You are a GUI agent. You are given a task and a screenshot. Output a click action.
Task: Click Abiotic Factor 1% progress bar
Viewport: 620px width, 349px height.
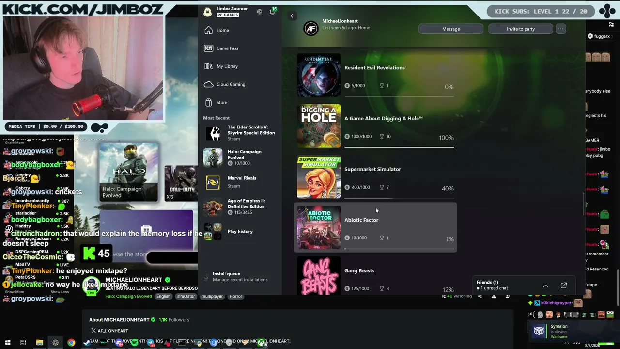[x=399, y=249]
